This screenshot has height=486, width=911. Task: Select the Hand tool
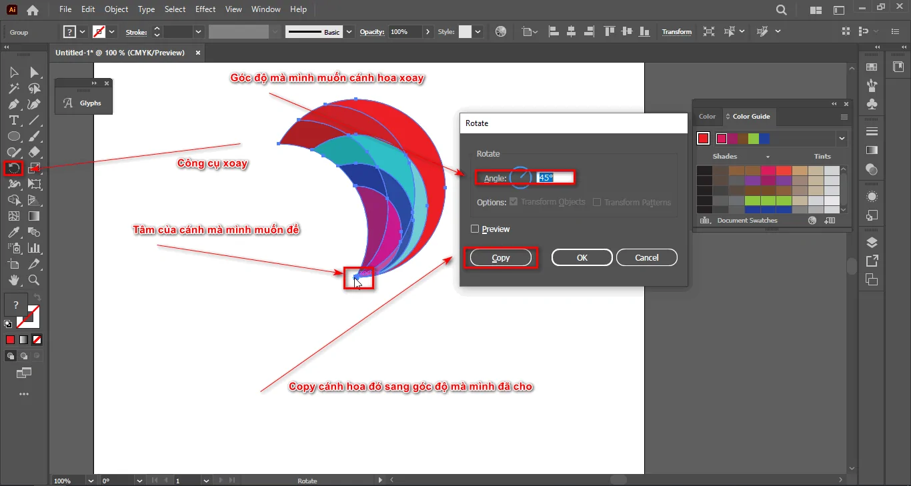13,280
